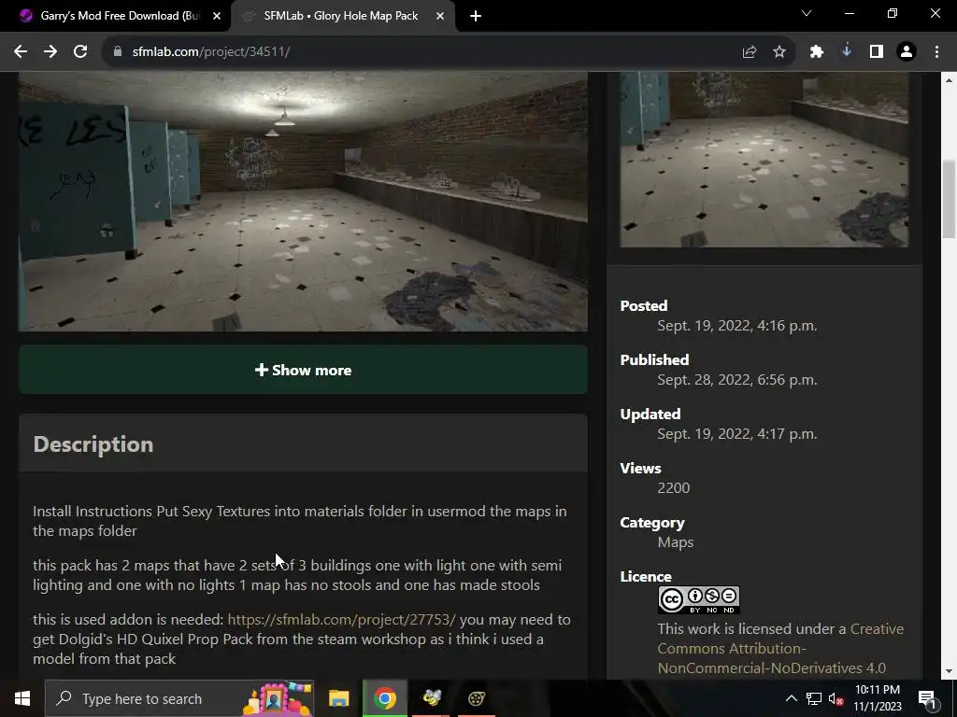Bookmark this page with the star icon
This screenshot has height=717, width=957.
click(x=779, y=52)
